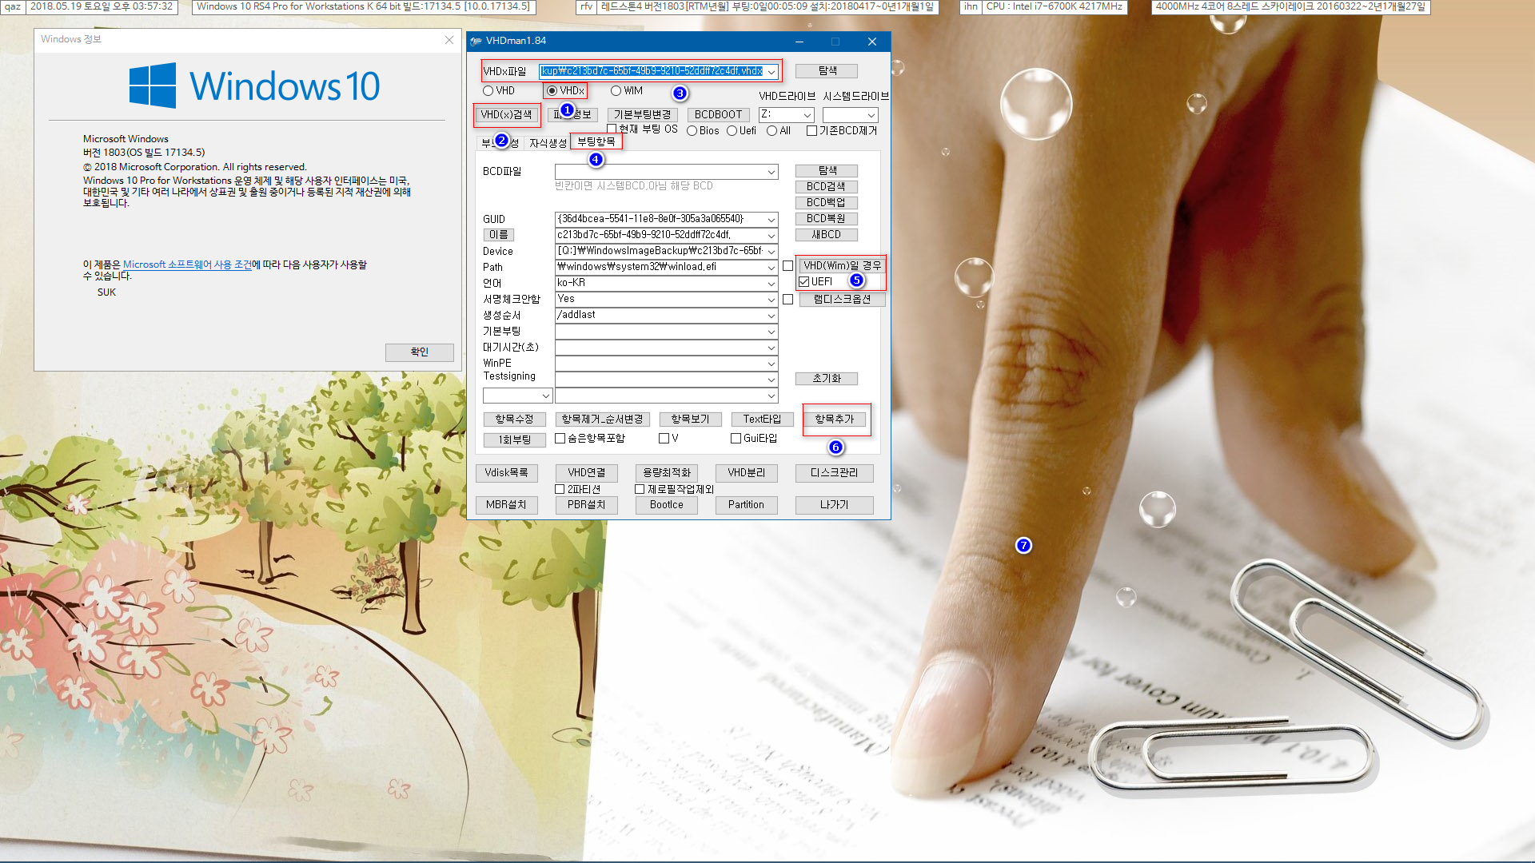Toggle the 기존BCD제거 checkbox

coord(811,131)
